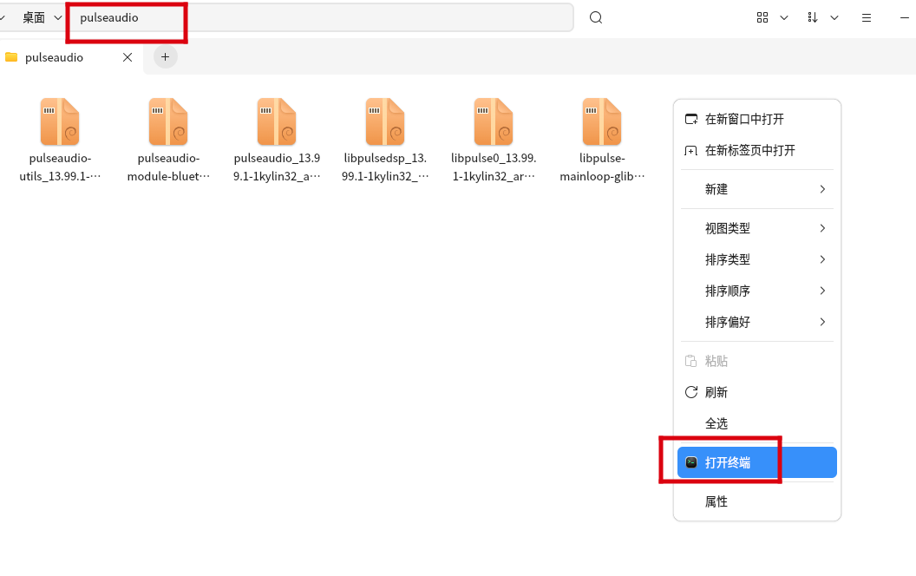Click the plus button to add new tab
The width and height of the screenshot is (916, 576).
[x=165, y=56]
